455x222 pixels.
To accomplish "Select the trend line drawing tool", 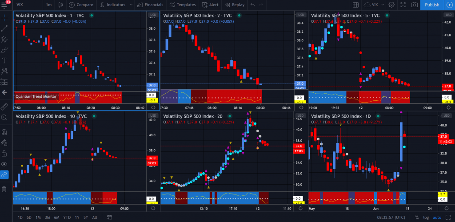I will [4, 28].
